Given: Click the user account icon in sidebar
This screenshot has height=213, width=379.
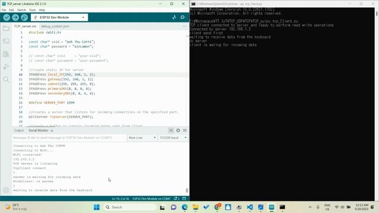Looking at the screenshot, I should [6, 191].
